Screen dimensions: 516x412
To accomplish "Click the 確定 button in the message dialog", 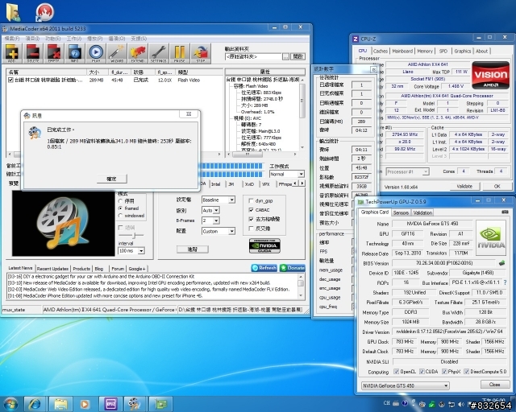I will click(111, 178).
